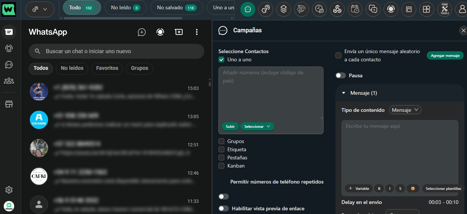Open the link dropdown beside the logo

point(40,9)
